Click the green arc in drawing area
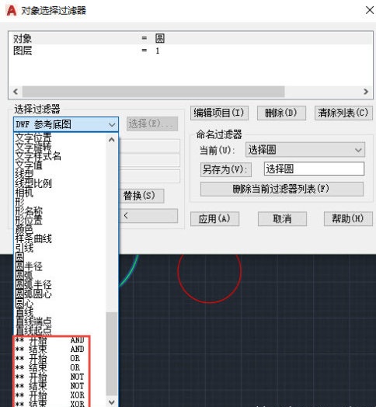This screenshot has height=407, width=376. pos(131,273)
